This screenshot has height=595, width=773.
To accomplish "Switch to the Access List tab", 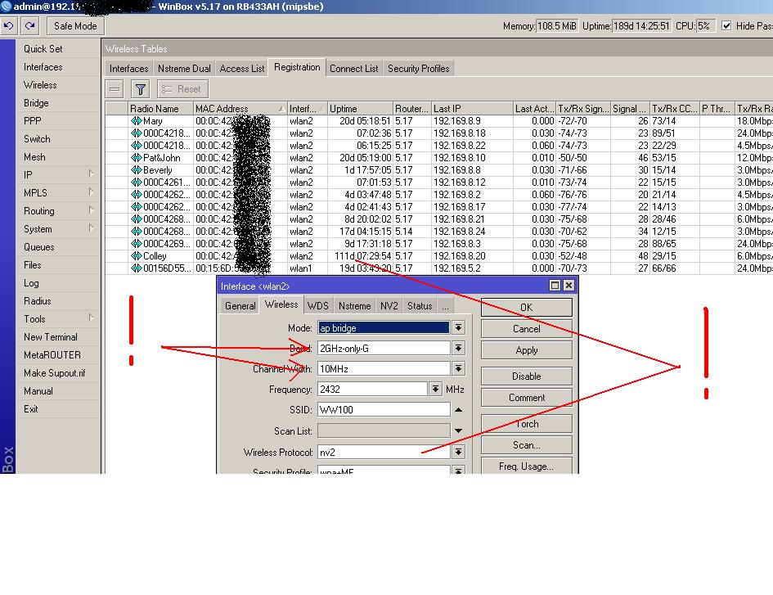I will 241,69.
